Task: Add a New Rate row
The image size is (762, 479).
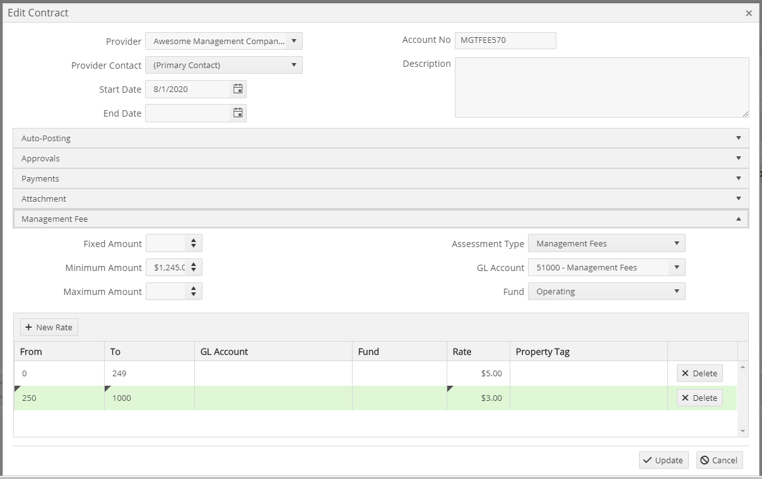Action: point(49,327)
